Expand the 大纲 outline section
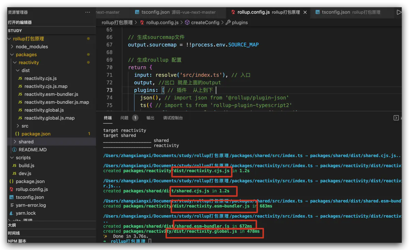 click(12, 225)
